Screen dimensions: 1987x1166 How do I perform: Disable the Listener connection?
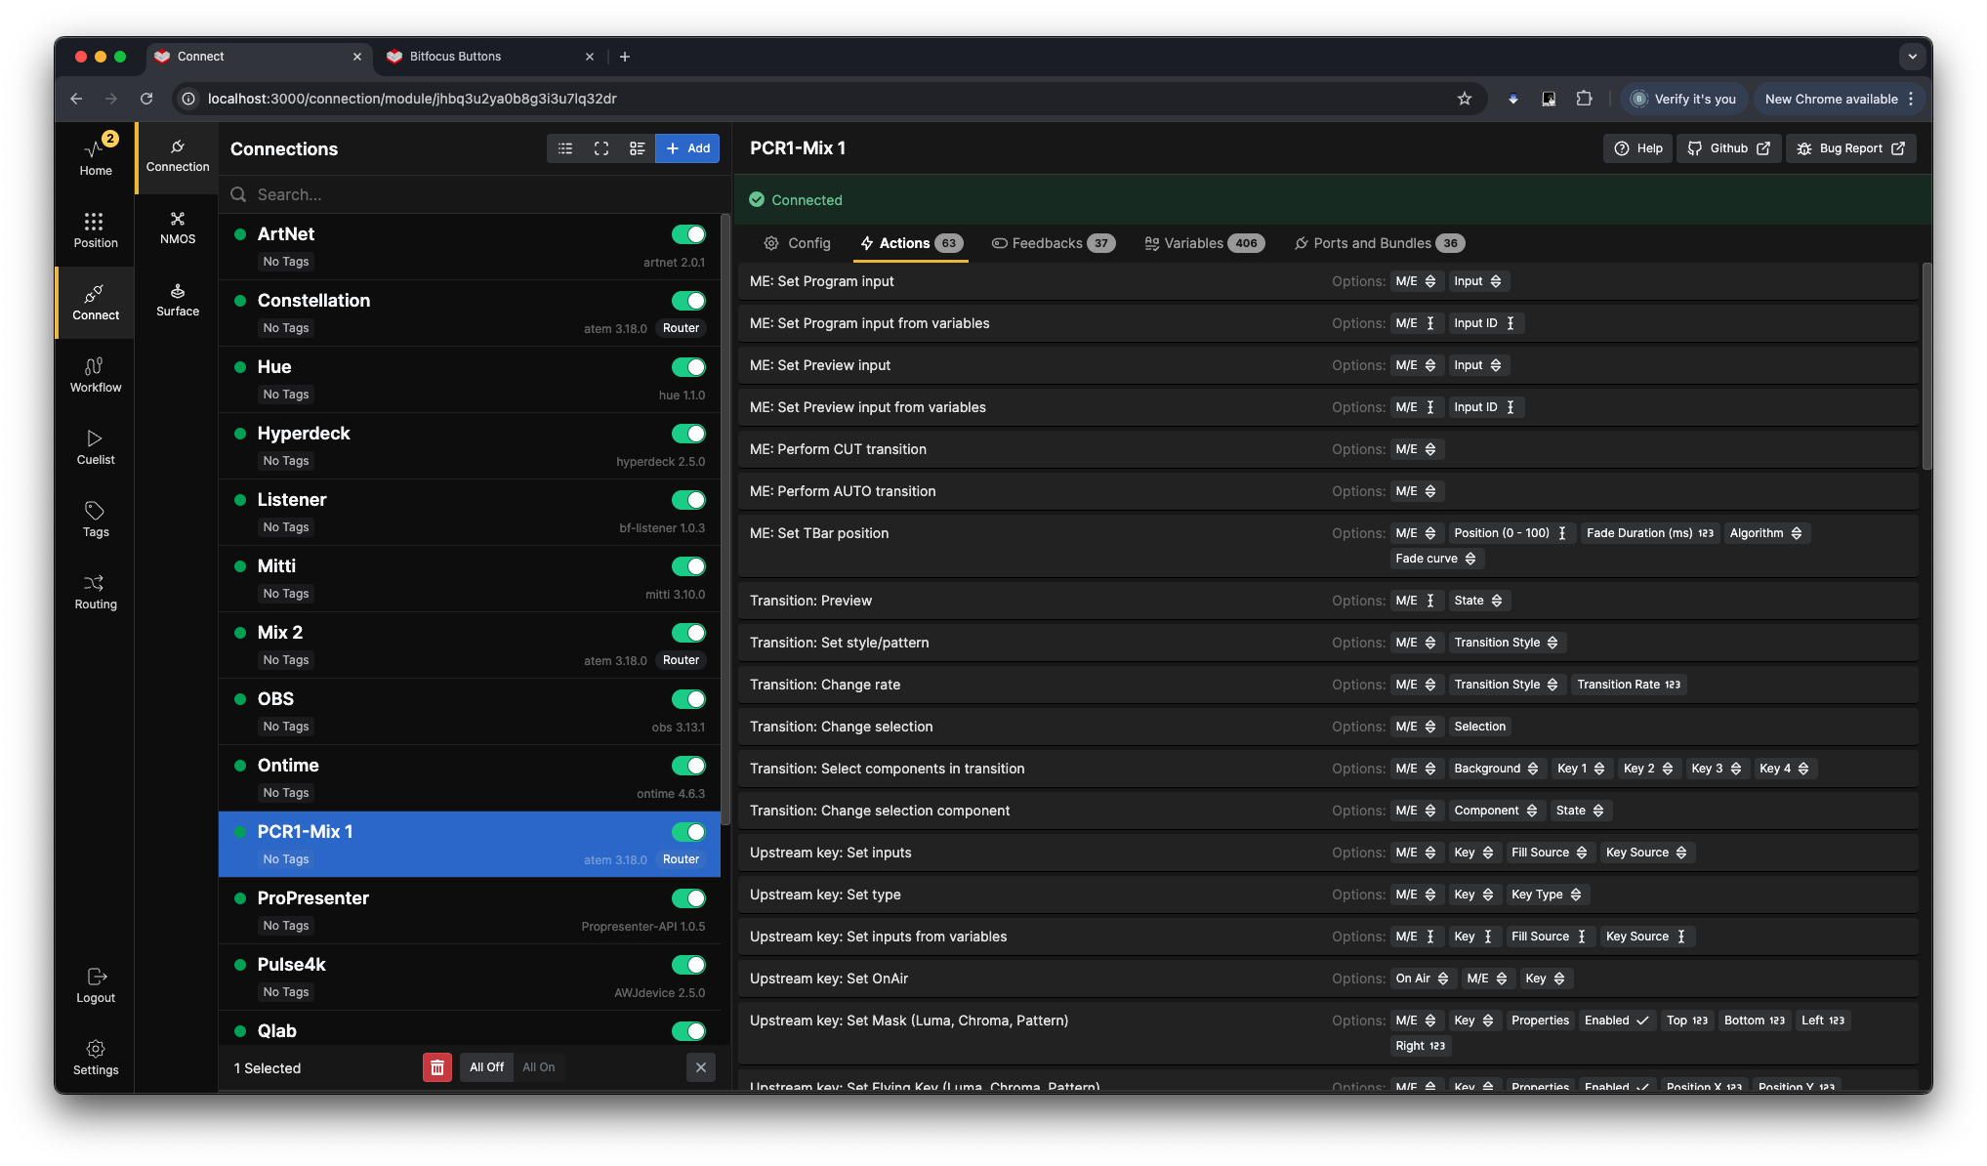pos(688,500)
